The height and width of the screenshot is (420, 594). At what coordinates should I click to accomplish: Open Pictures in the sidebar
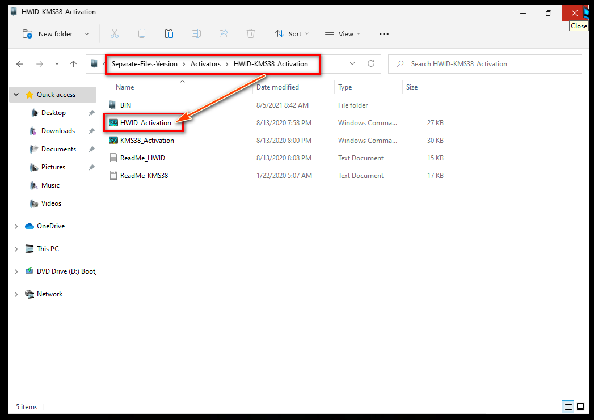pos(53,167)
